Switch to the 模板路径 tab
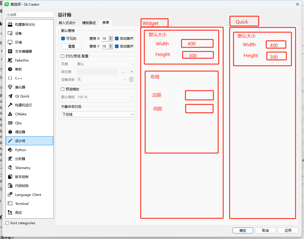304x239 pixels. point(89,23)
